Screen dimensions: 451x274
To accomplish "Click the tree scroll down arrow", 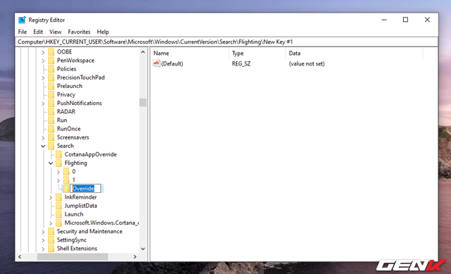I will pos(143,249).
